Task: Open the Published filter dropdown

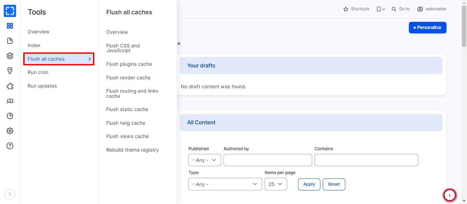Action: [204, 160]
